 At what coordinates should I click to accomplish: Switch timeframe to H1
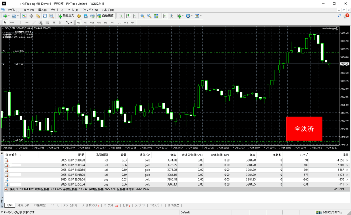pyautogui.click(x=106, y=22)
